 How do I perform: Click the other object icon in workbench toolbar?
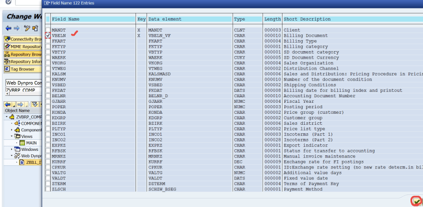click(x=35, y=28)
